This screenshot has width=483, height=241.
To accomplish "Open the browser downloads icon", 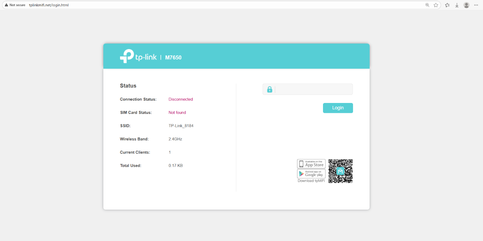I will [x=457, y=5].
